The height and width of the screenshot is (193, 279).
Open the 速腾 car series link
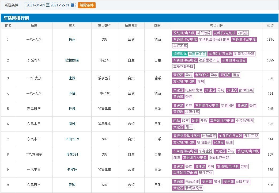(72, 78)
